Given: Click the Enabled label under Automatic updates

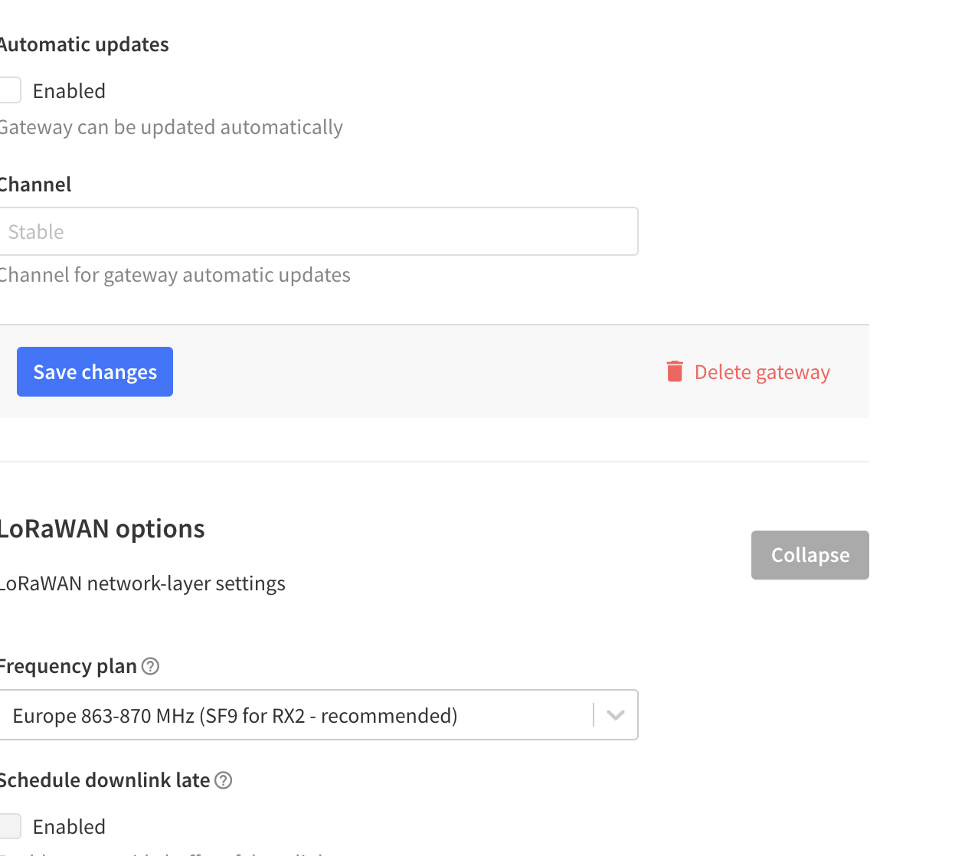Looking at the screenshot, I should (x=69, y=91).
